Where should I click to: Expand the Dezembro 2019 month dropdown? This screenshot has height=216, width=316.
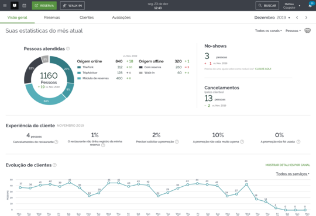[272, 18]
